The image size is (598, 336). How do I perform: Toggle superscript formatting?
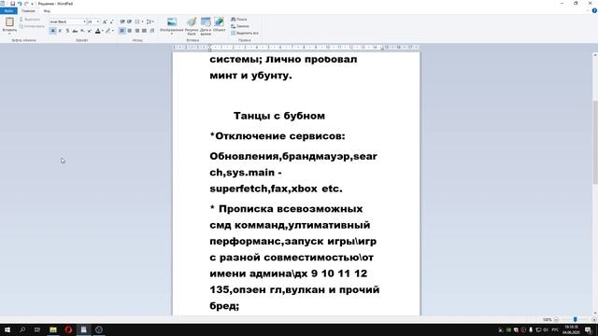[90, 31]
